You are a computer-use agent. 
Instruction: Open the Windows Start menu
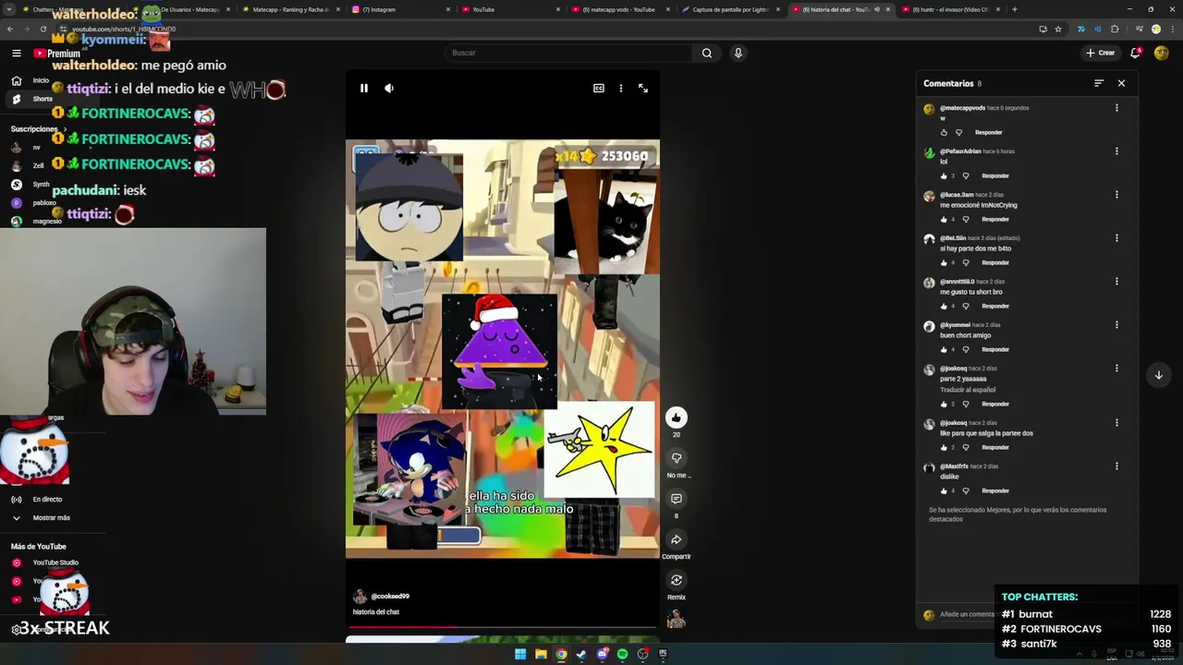[x=520, y=654]
